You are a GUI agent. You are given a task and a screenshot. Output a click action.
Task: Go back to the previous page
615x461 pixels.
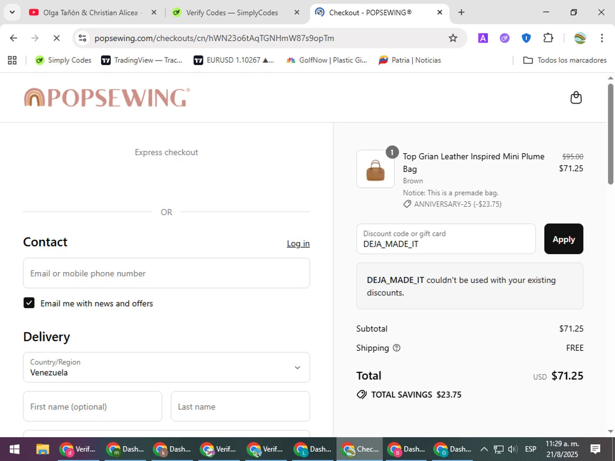[14, 38]
